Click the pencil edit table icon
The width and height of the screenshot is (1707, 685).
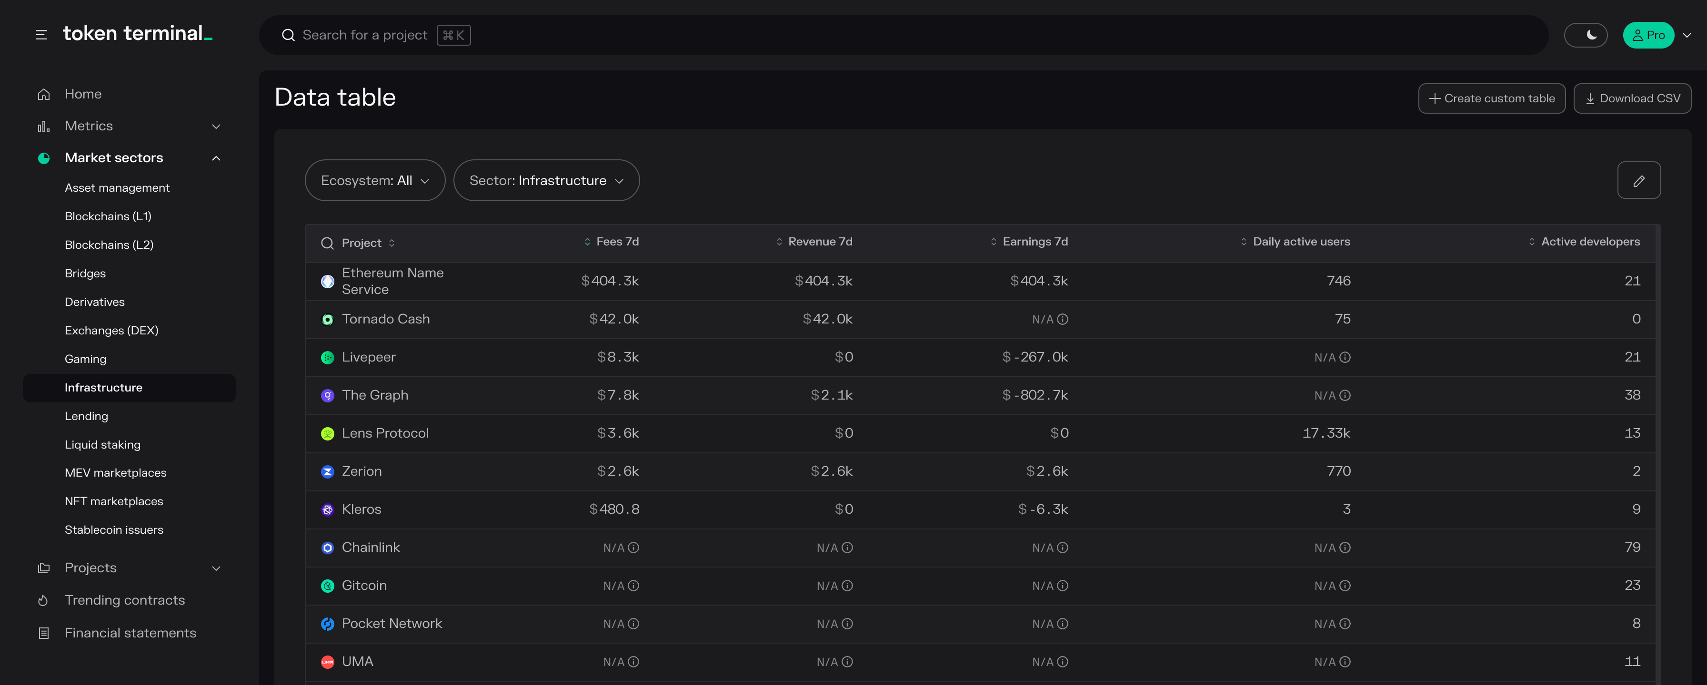pyautogui.click(x=1638, y=181)
